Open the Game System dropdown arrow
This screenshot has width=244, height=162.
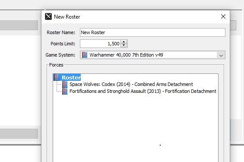click(x=221, y=55)
